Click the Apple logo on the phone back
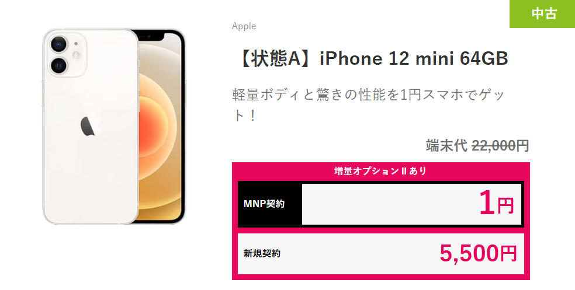 pos(88,127)
